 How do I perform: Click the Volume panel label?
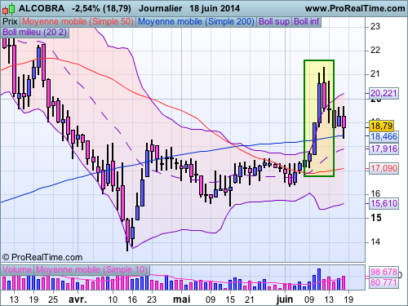[17, 269]
